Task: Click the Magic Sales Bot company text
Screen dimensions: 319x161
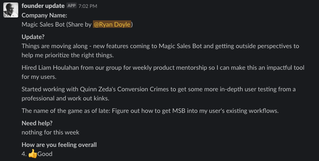Action: click(x=43, y=24)
